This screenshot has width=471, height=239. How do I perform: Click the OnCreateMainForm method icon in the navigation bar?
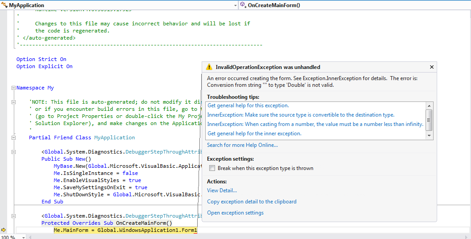click(243, 5)
